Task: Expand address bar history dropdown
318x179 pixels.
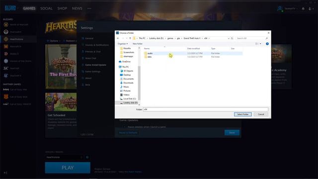Action: coord(229,38)
